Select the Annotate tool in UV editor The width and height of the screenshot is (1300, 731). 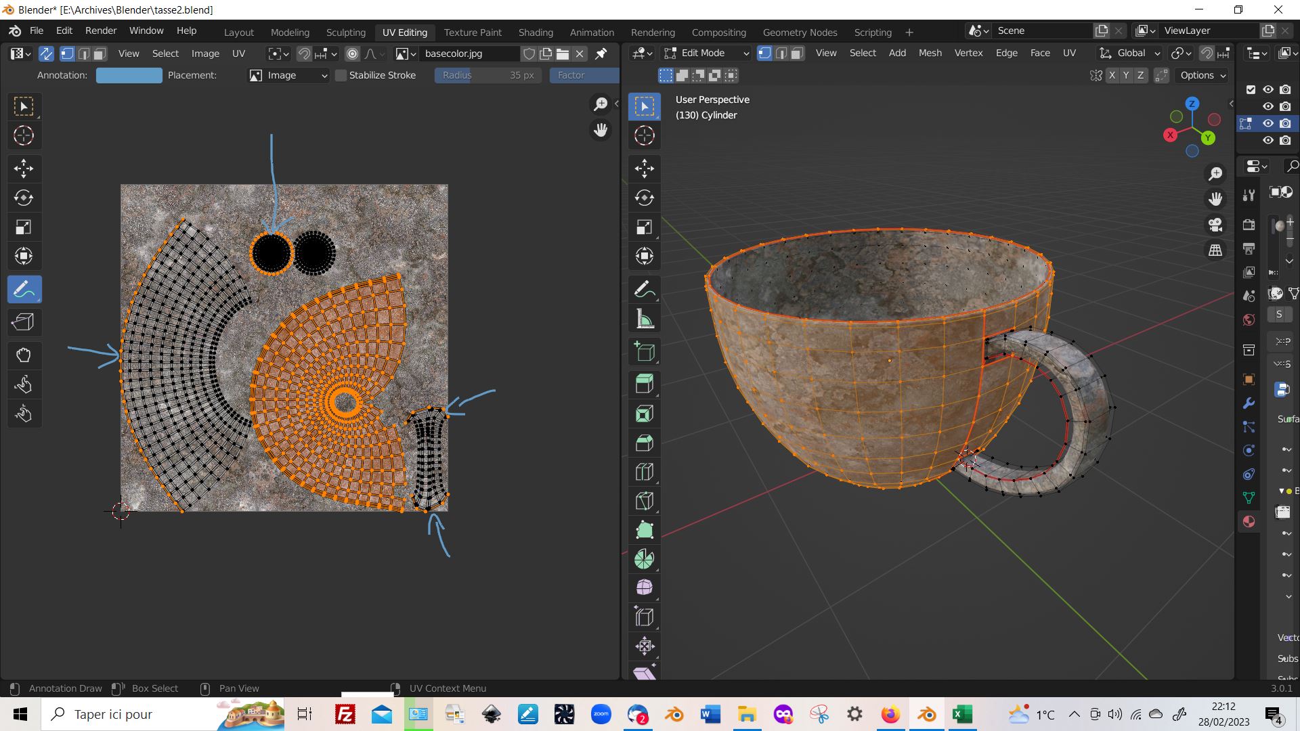tap(24, 290)
